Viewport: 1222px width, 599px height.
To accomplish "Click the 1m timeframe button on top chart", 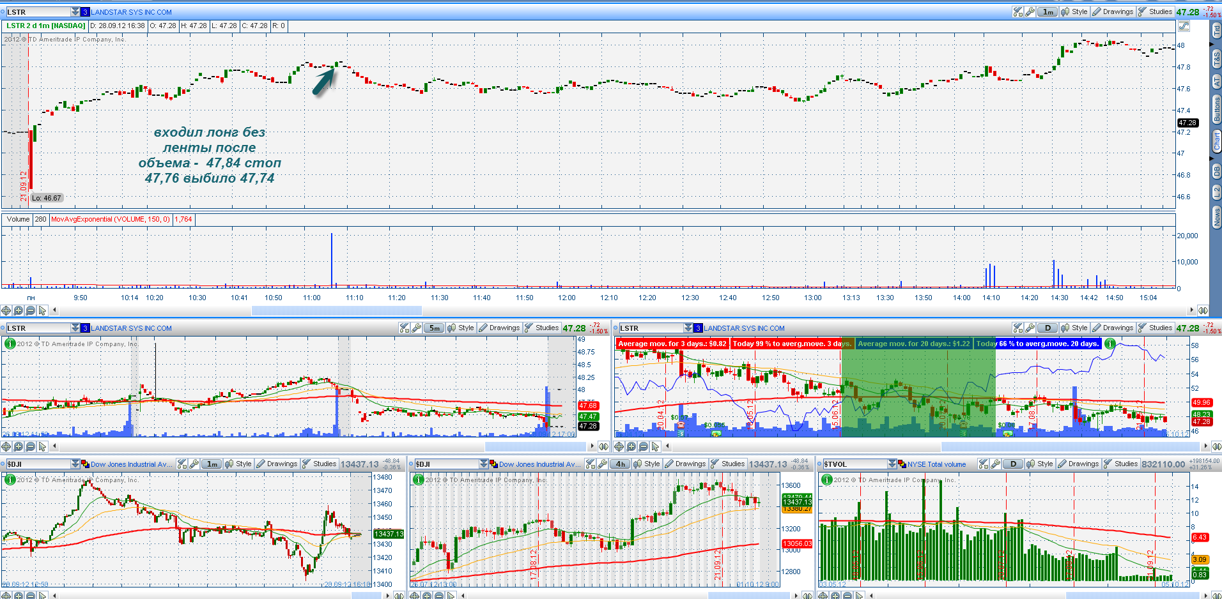I will (1048, 11).
